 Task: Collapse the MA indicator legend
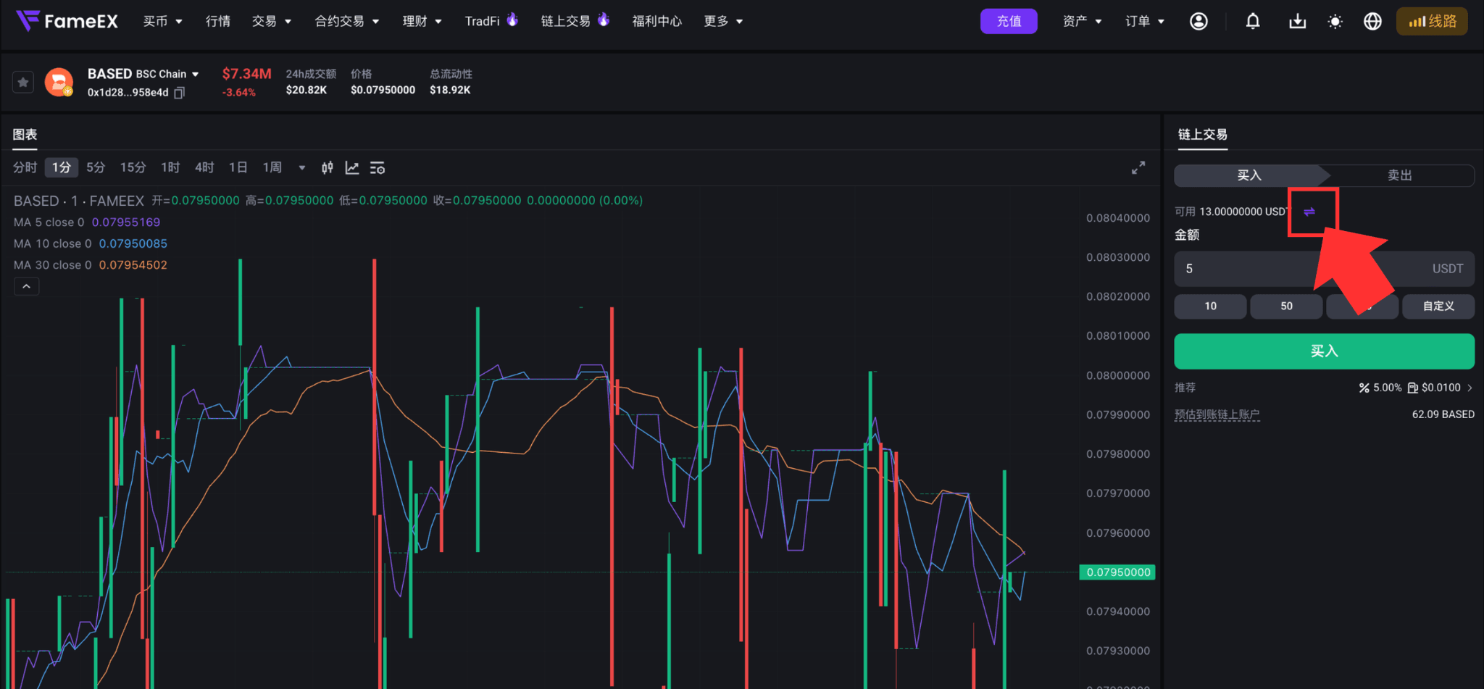click(27, 287)
